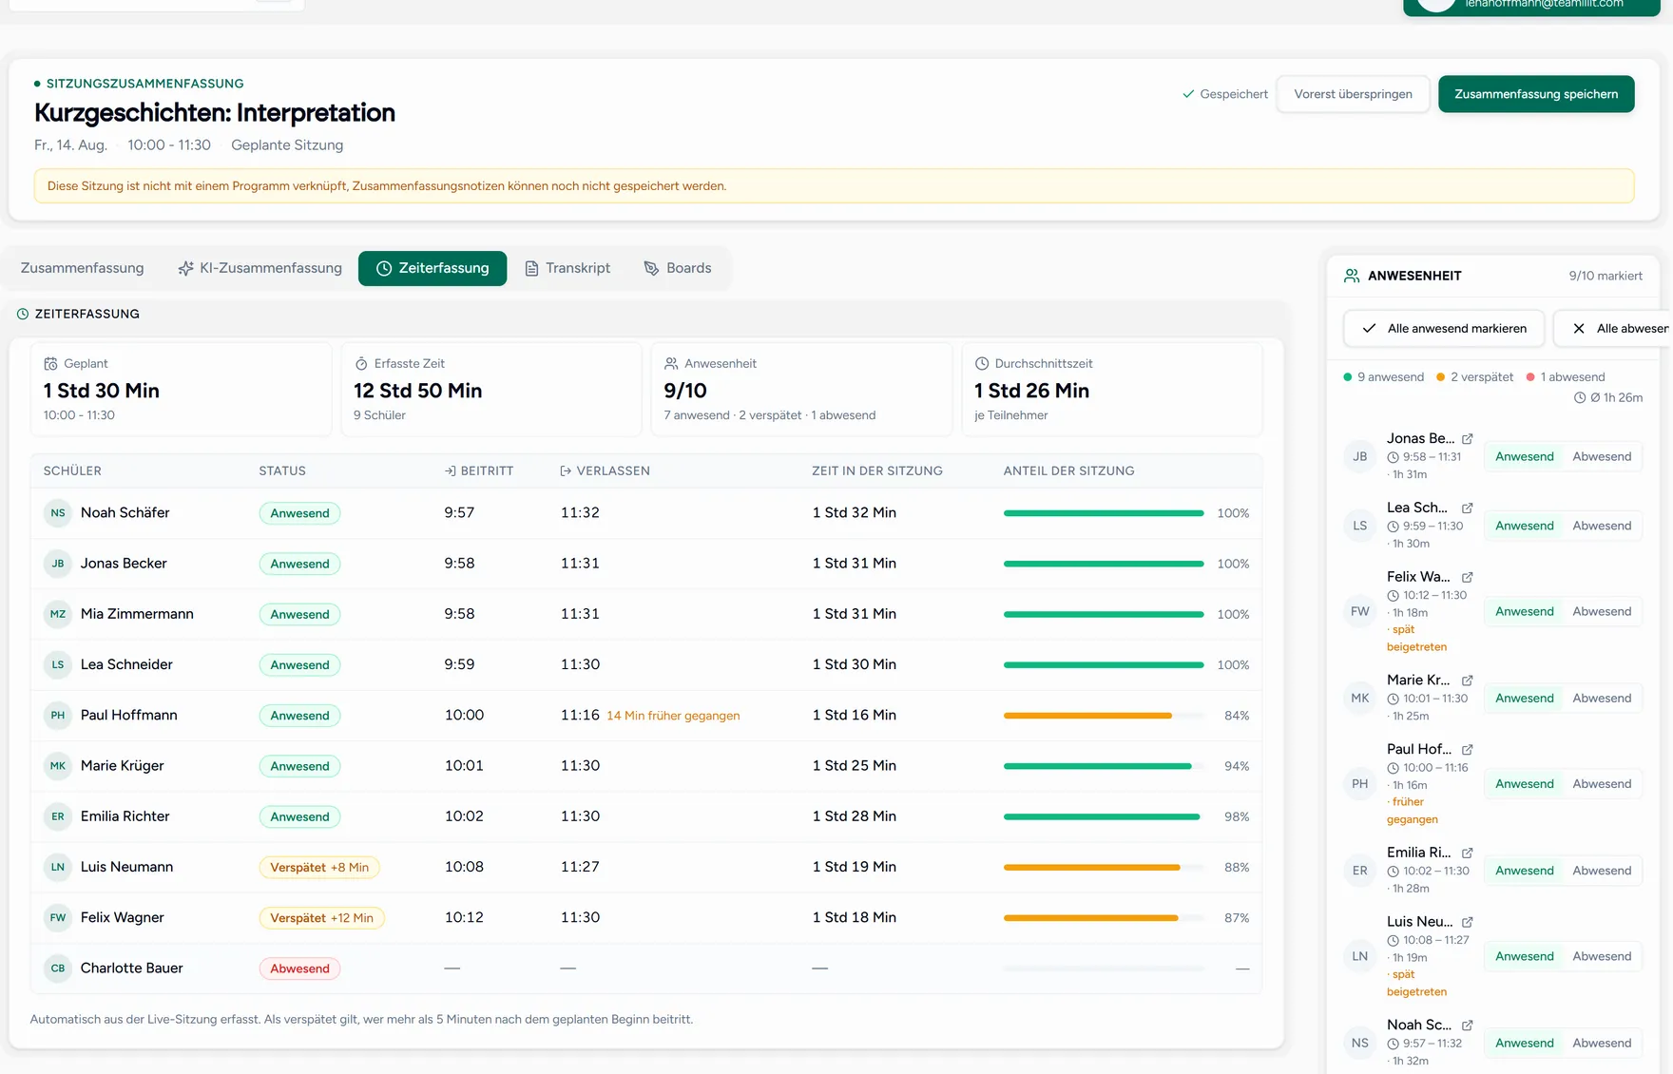Open Jonas Be... external link icon
Screen dimensions: 1673x1074
tap(1468, 438)
